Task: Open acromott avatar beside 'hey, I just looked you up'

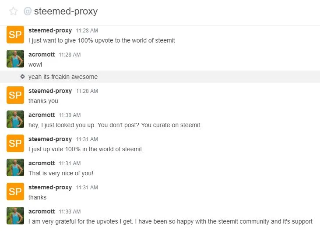Action: tap(15, 119)
